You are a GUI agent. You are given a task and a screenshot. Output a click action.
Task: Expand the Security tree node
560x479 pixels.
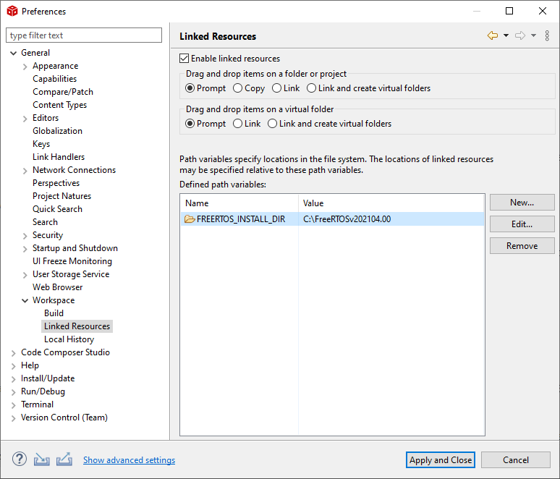[x=25, y=236]
